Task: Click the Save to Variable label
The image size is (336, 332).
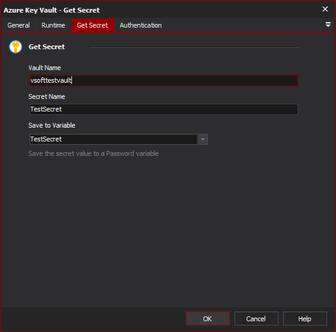Action: [52, 125]
